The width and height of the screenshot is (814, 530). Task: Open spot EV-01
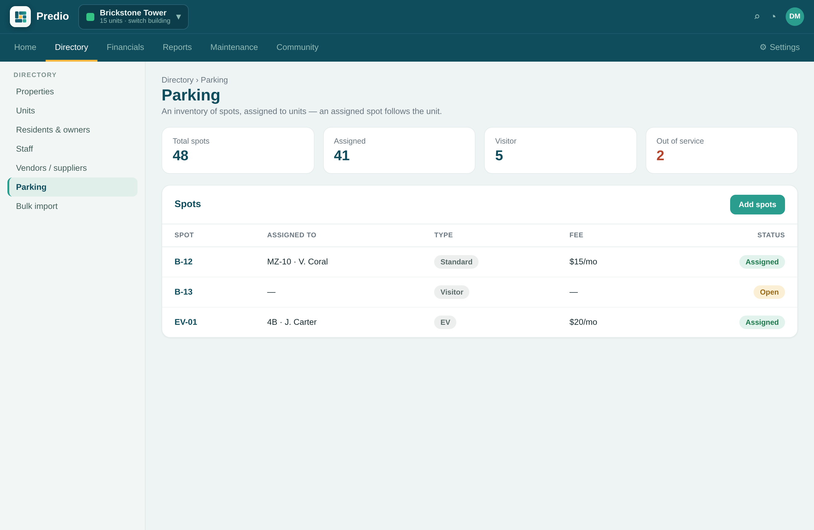point(186,322)
